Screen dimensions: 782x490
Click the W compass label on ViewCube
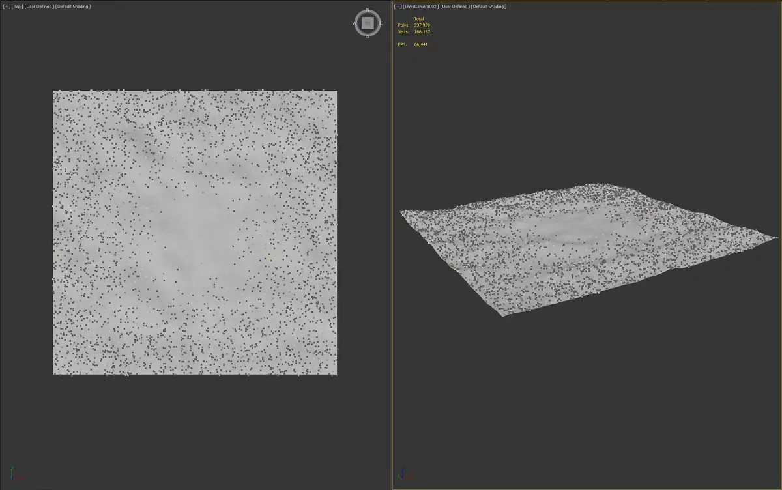pyautogui.click(x=355, y=23)
